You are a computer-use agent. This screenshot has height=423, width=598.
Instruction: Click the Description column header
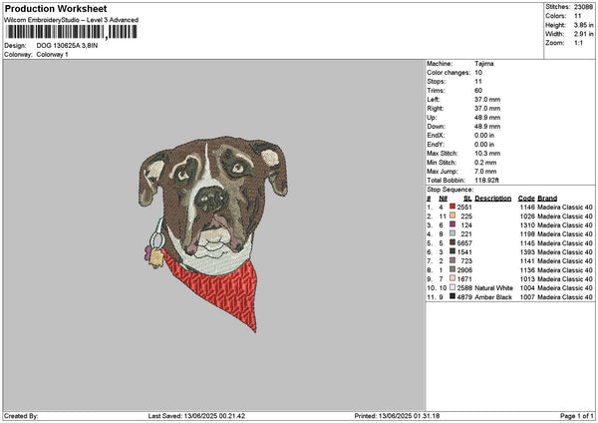coord(492,198)
